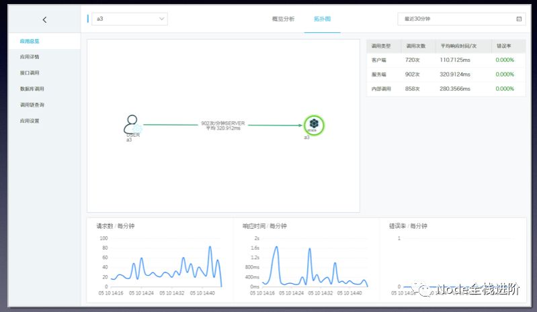537x312 pixels.
Task: Select the 内部调用 row label
Action: coord(381,89)
